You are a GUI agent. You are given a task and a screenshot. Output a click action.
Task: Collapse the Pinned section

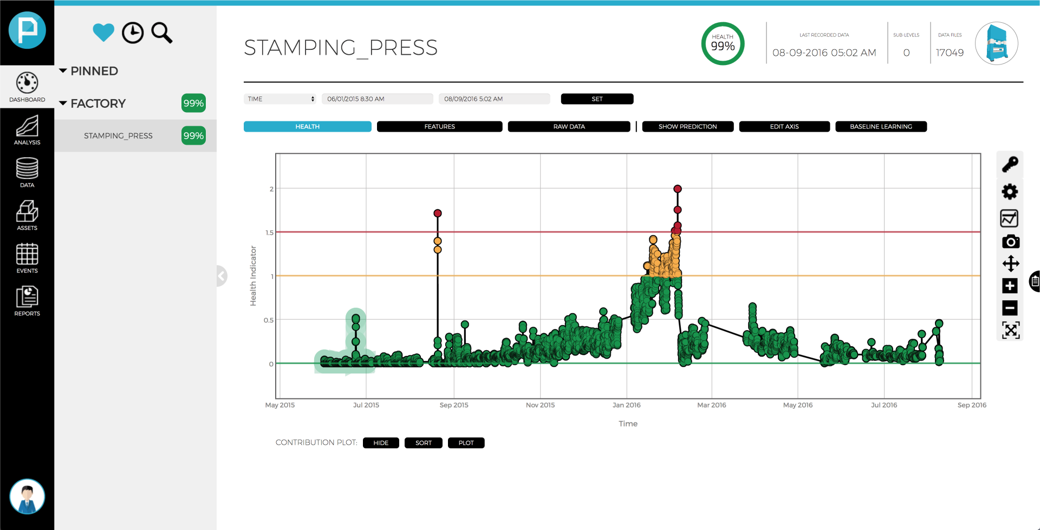click(x=63, y=71)
